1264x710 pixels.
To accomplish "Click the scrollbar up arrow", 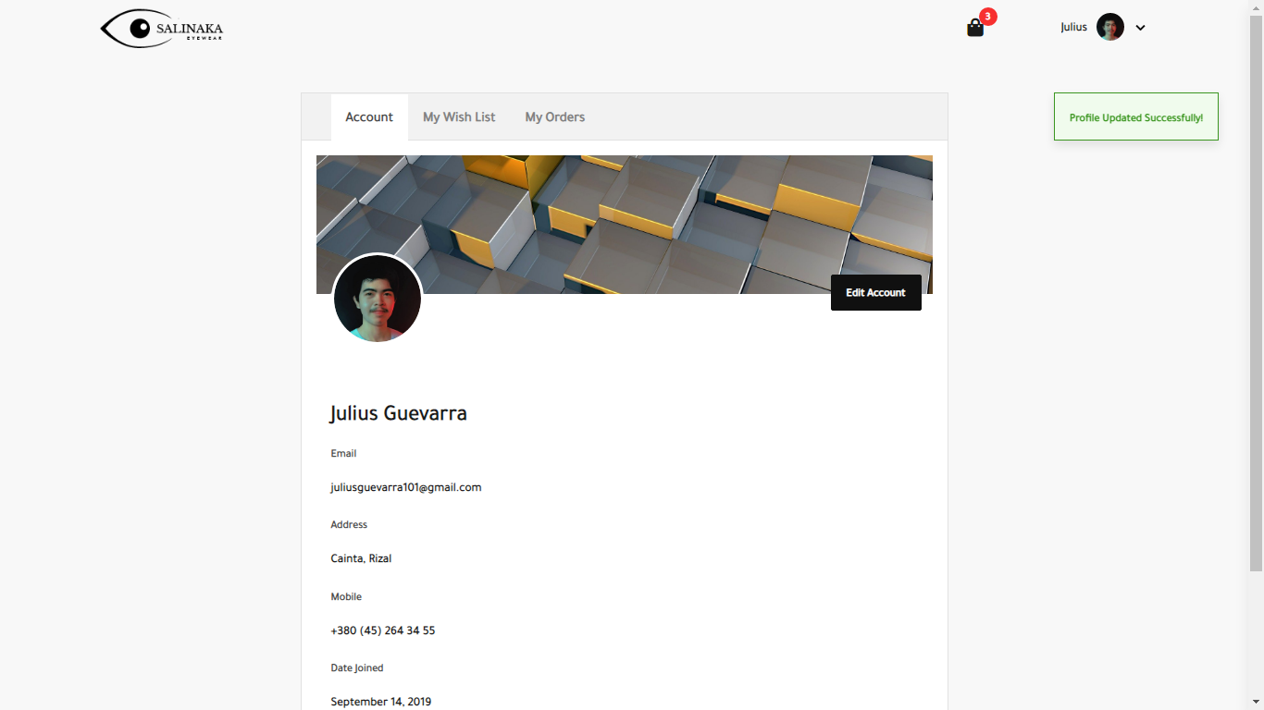I will (1256, 6).
